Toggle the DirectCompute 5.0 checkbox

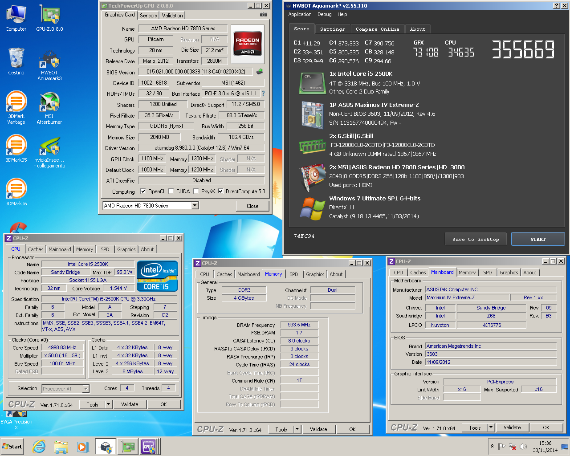pyautogui.click(x=220, y=191)
